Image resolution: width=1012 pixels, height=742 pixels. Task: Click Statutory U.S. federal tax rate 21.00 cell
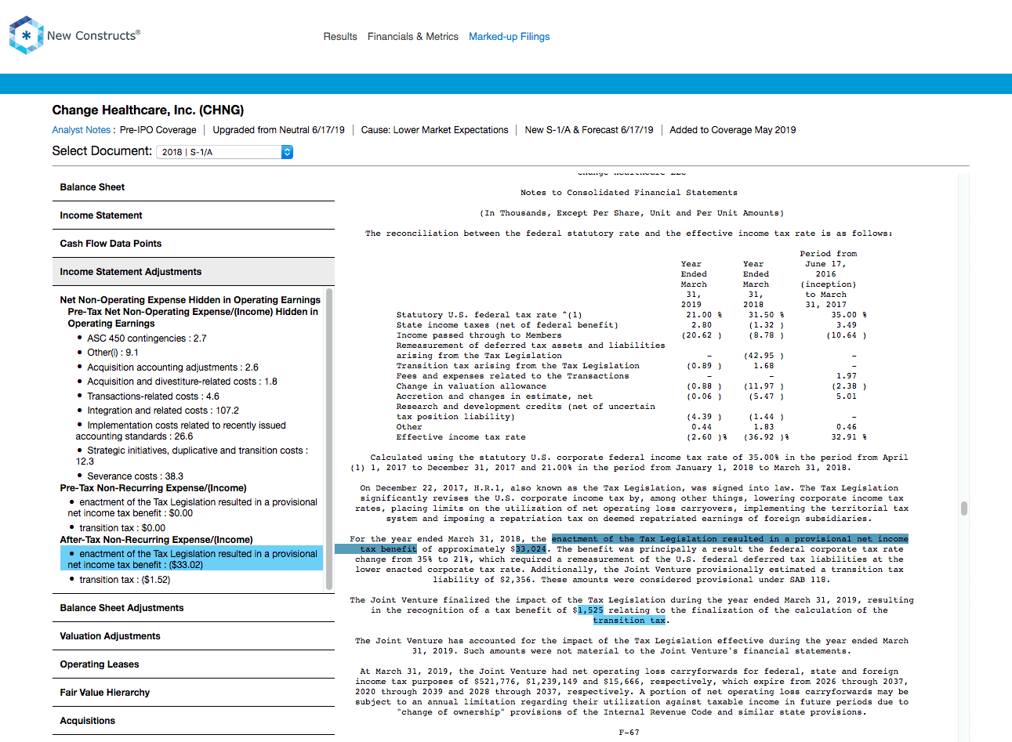pyautogui.click(x=703, y=315)
